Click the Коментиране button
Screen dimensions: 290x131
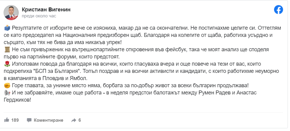(48, 120)
